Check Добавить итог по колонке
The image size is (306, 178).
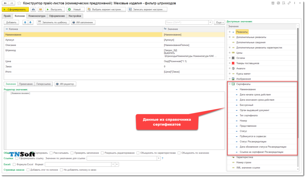click(28, 170)
